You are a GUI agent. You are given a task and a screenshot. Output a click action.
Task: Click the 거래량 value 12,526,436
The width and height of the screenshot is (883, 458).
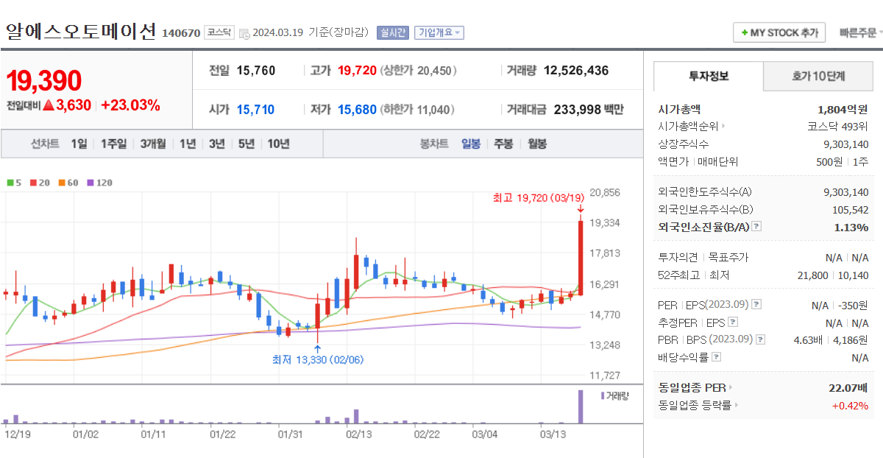coord(576,71)
